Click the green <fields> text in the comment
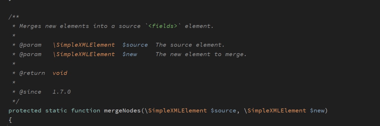The image size is (380, 126). (163, 26)
